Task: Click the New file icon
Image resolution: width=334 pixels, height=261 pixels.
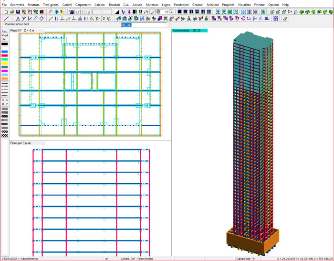Action: point(6,11)
